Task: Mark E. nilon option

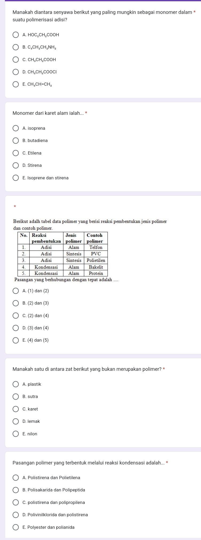Action: click(16, 434)
